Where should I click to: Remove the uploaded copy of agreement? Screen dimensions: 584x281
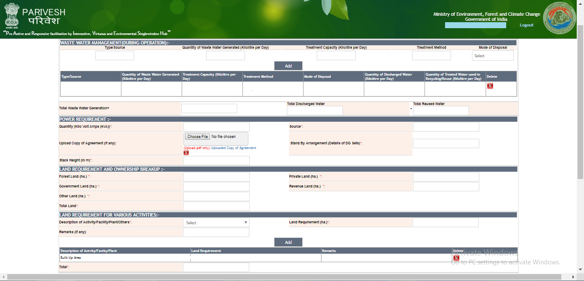click(x=186, y=152)
